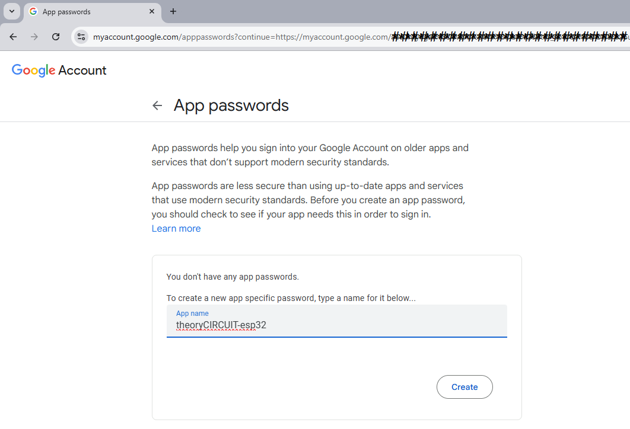
Task: Click the "You don't have any app passwords" message
Action: click(x=233, y=277)
